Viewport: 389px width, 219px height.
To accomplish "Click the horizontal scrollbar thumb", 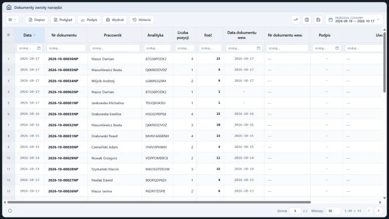I will 159,202.
